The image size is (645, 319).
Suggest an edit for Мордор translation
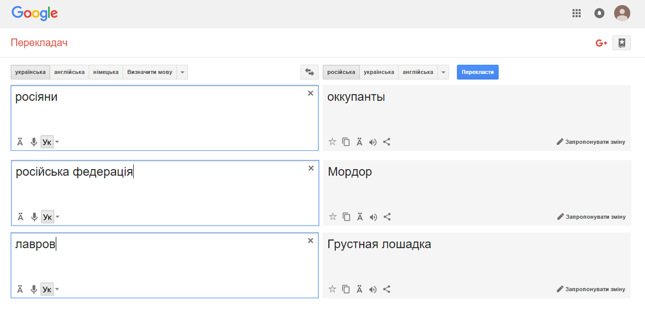pyautogui.click(x=591, y=217)
